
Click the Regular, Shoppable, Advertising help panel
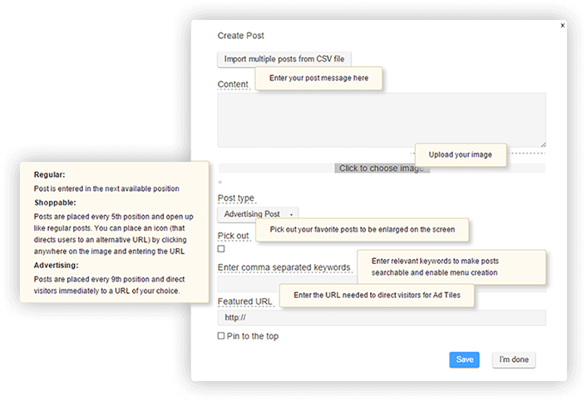114,232
